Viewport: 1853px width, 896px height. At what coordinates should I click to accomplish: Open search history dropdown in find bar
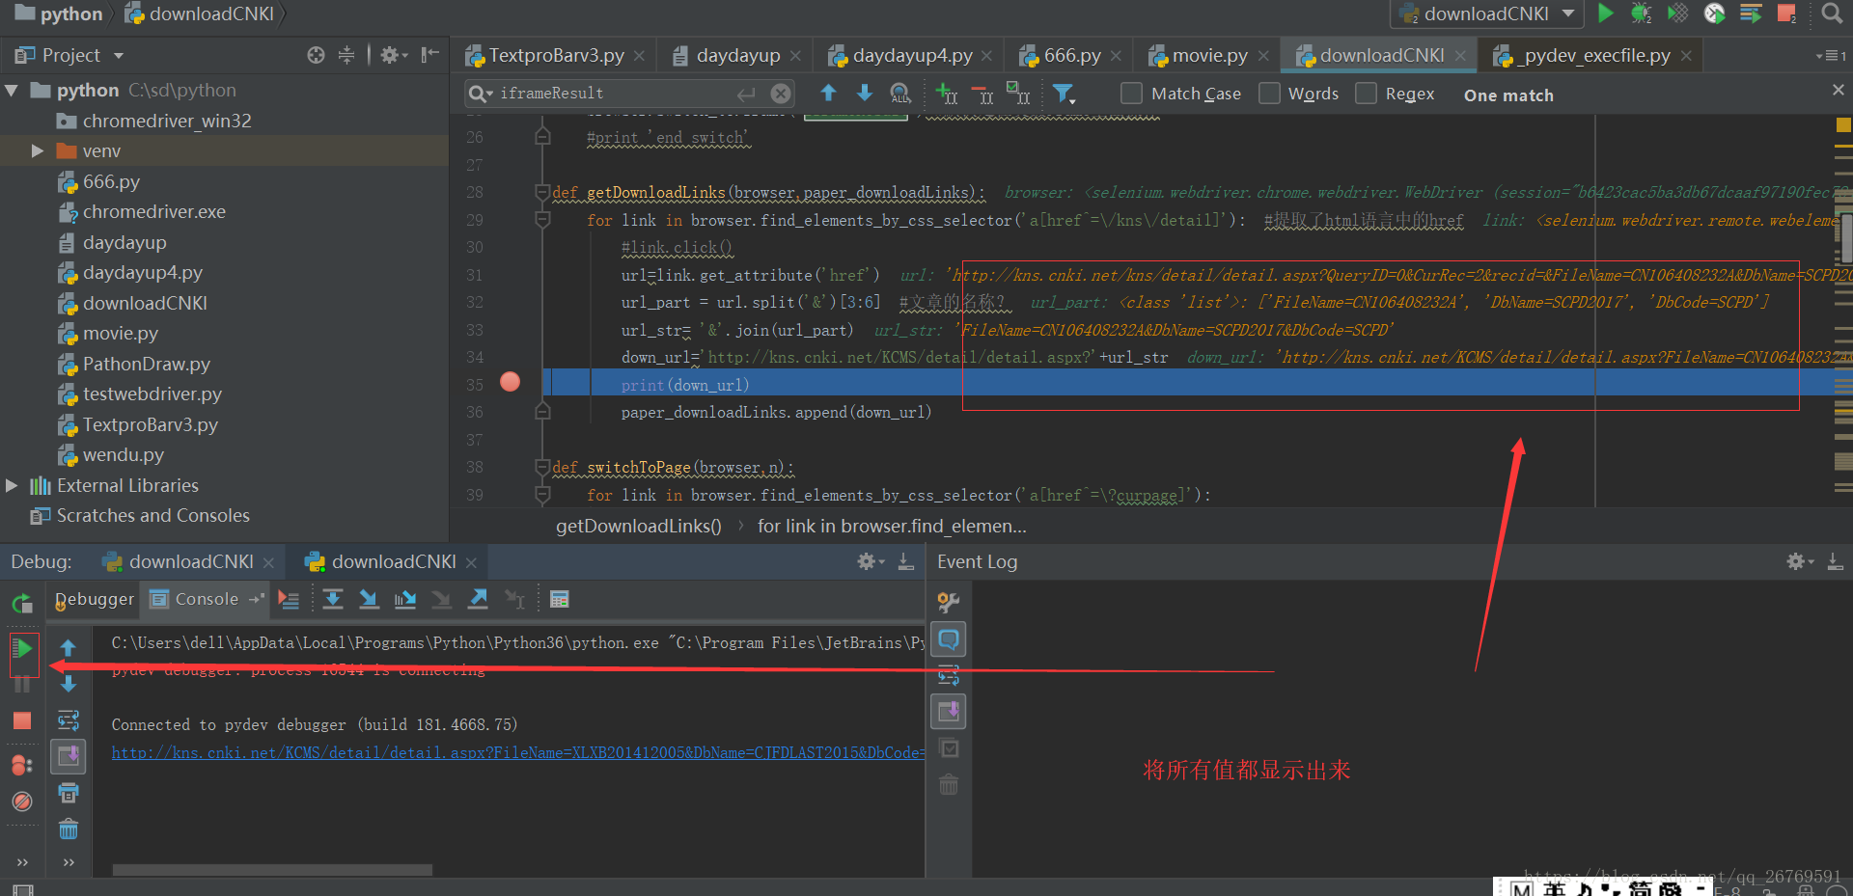pyautogui.click(x=480, y=94)
